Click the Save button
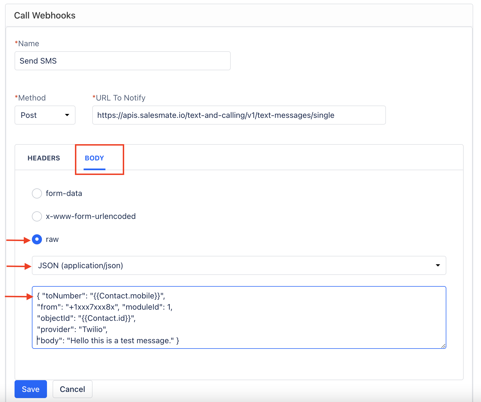Screen dimensions: 481x402 pos(31,389)
